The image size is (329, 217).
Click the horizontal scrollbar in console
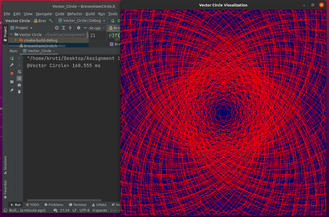tap(64, 200)
